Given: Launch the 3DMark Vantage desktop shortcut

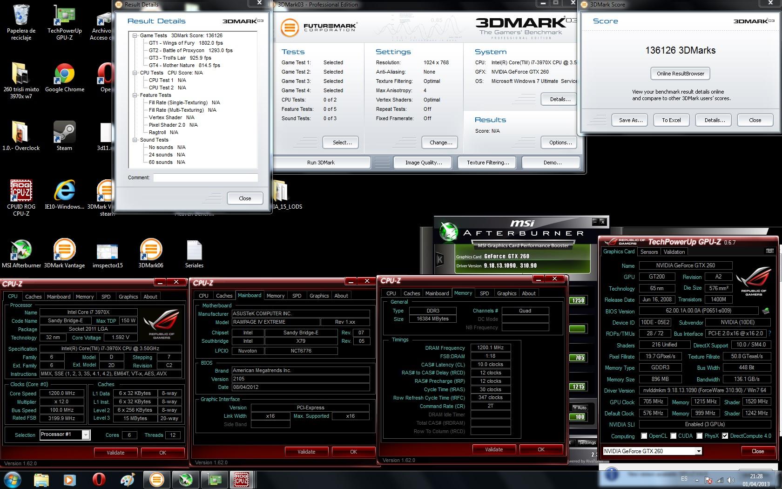Looking at the screenshot, I should (x=64, y=253).
